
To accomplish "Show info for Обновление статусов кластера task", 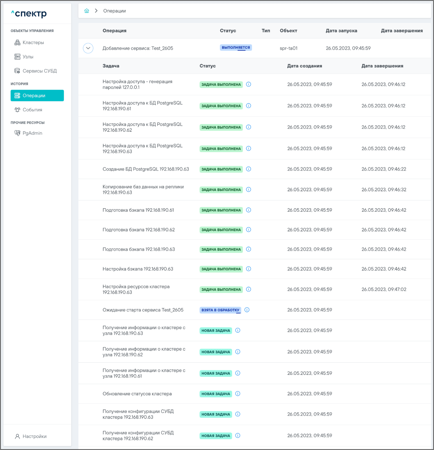I will (238, 394).
